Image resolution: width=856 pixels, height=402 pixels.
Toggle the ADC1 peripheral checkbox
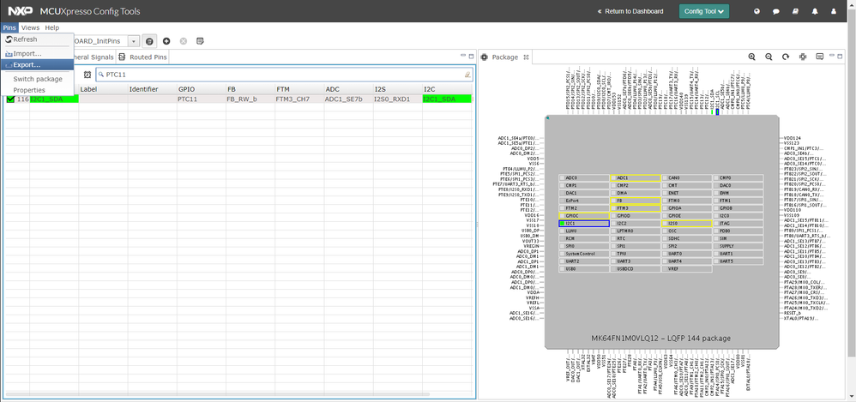tap(613, 177)
